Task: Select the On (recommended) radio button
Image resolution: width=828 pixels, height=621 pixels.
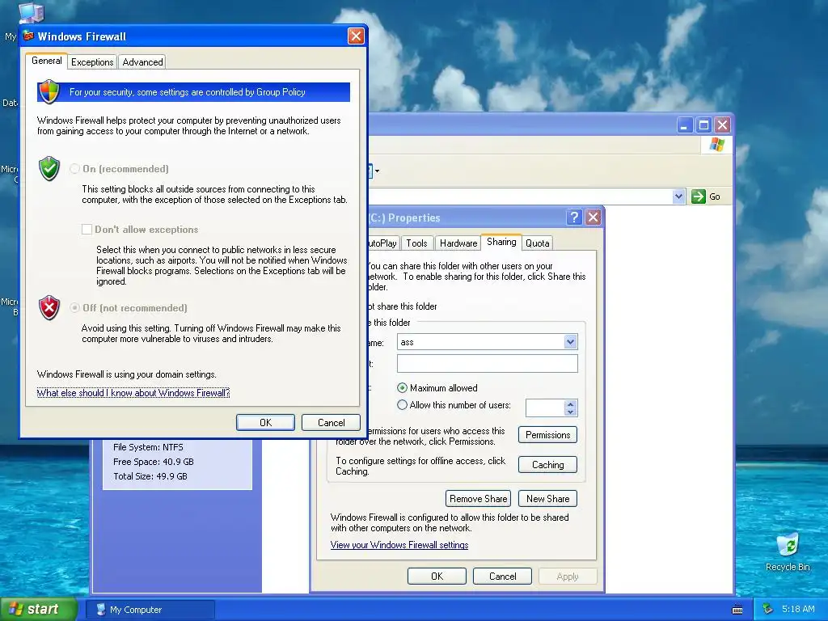Action: click(75, 169)
